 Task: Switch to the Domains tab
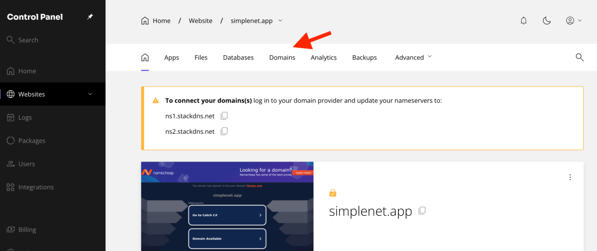(282, 58)
